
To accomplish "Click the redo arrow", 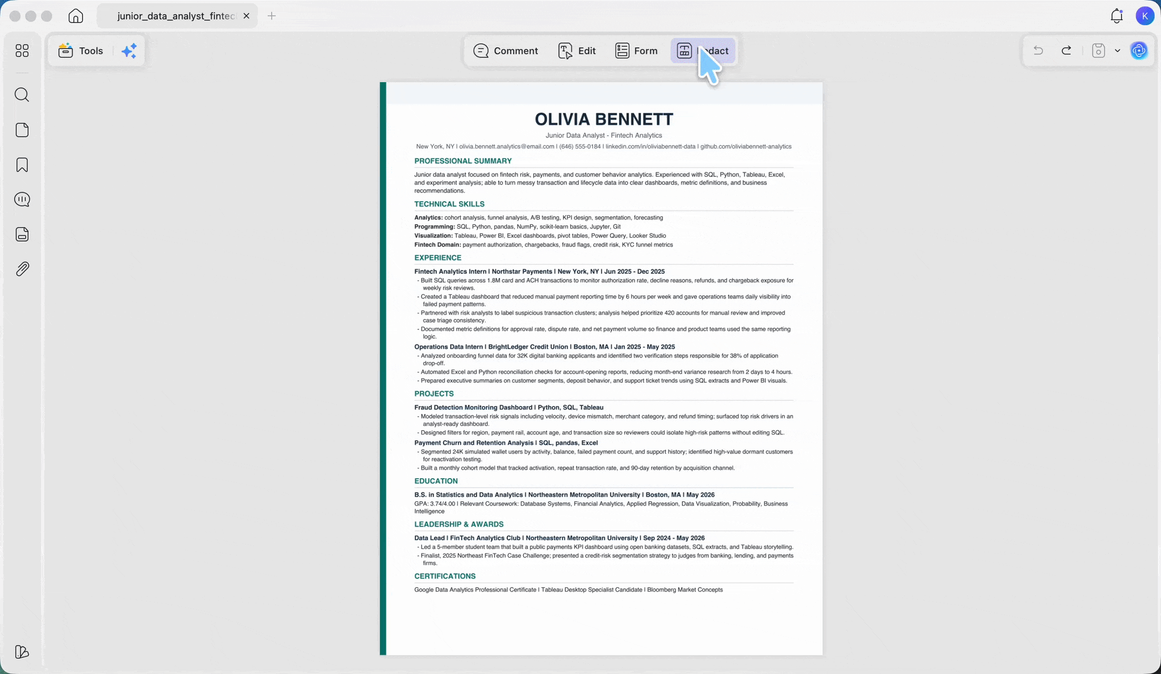I will 1066,51.
